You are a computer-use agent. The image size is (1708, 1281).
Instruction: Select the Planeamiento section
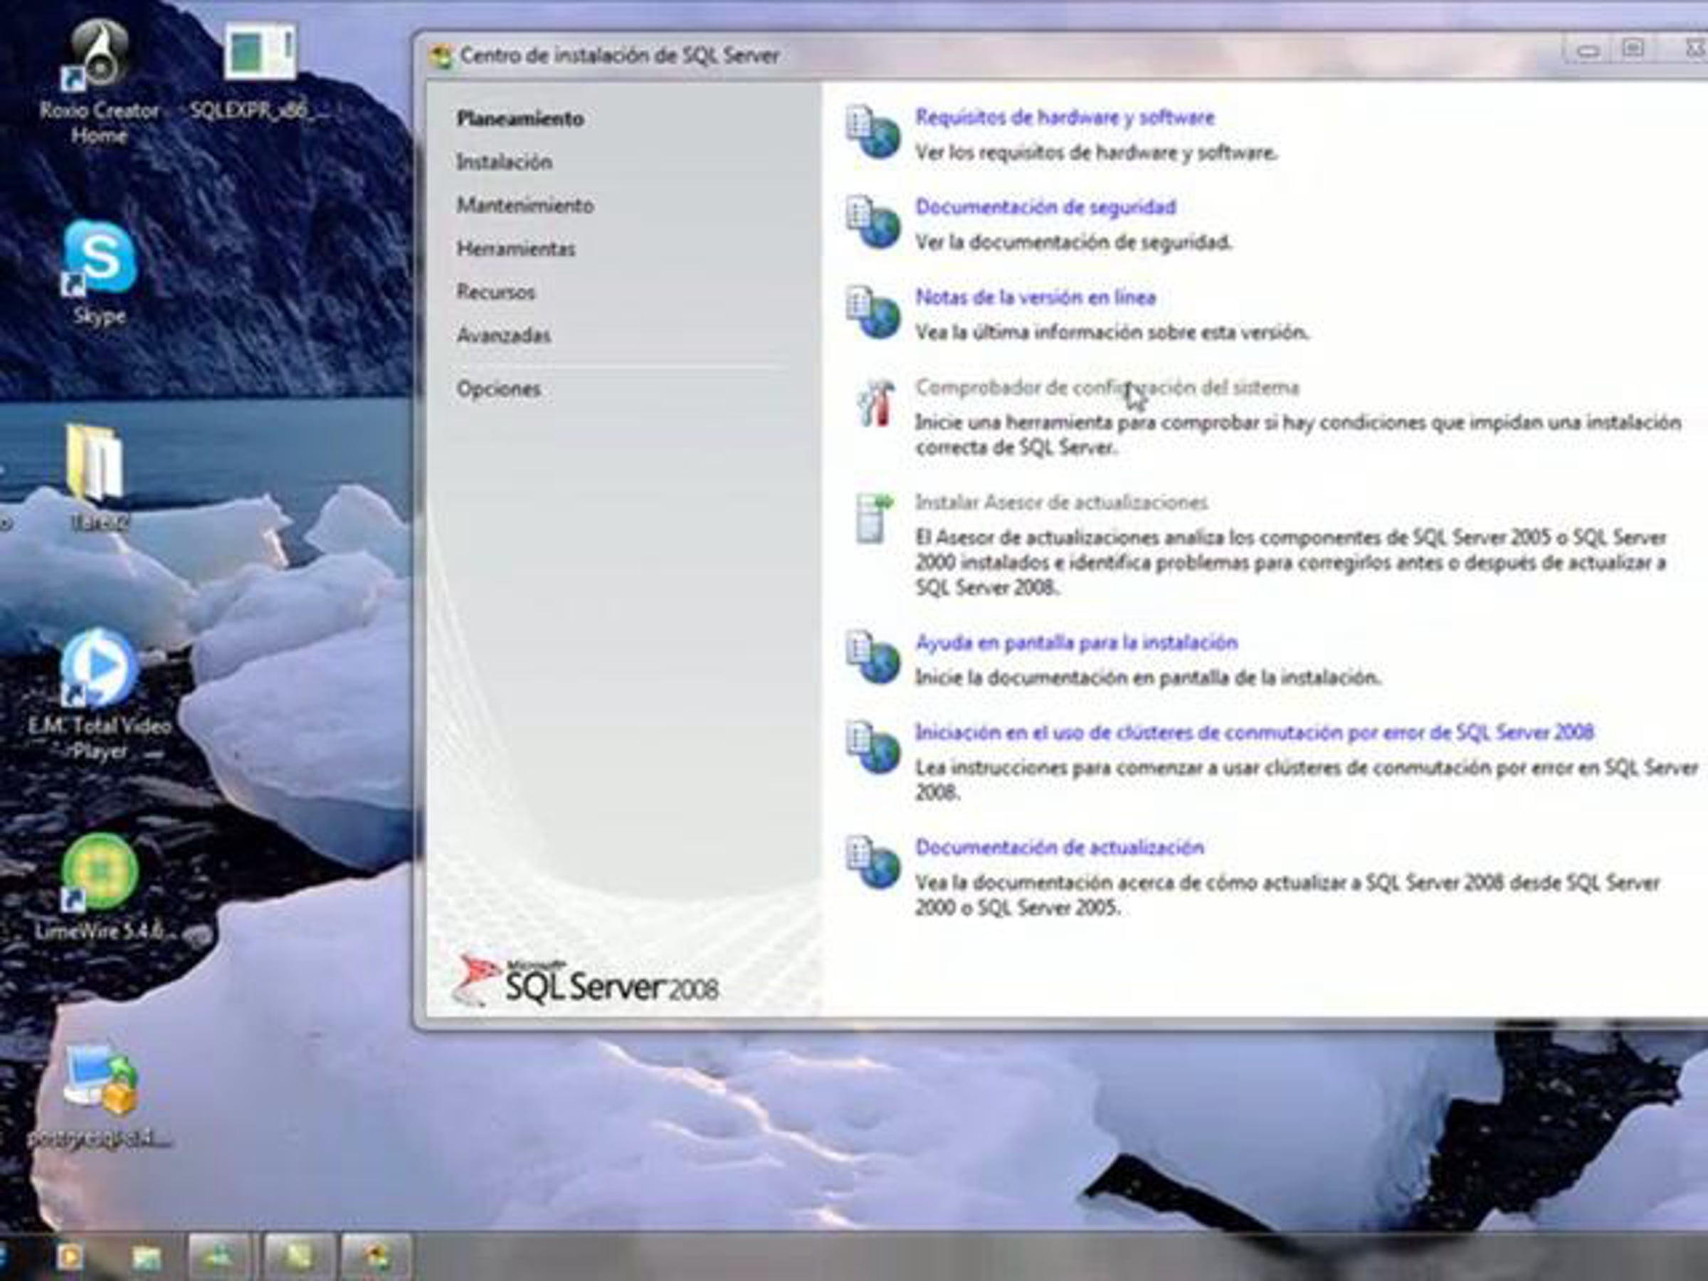pyautogui.click(x=520, y=118)
